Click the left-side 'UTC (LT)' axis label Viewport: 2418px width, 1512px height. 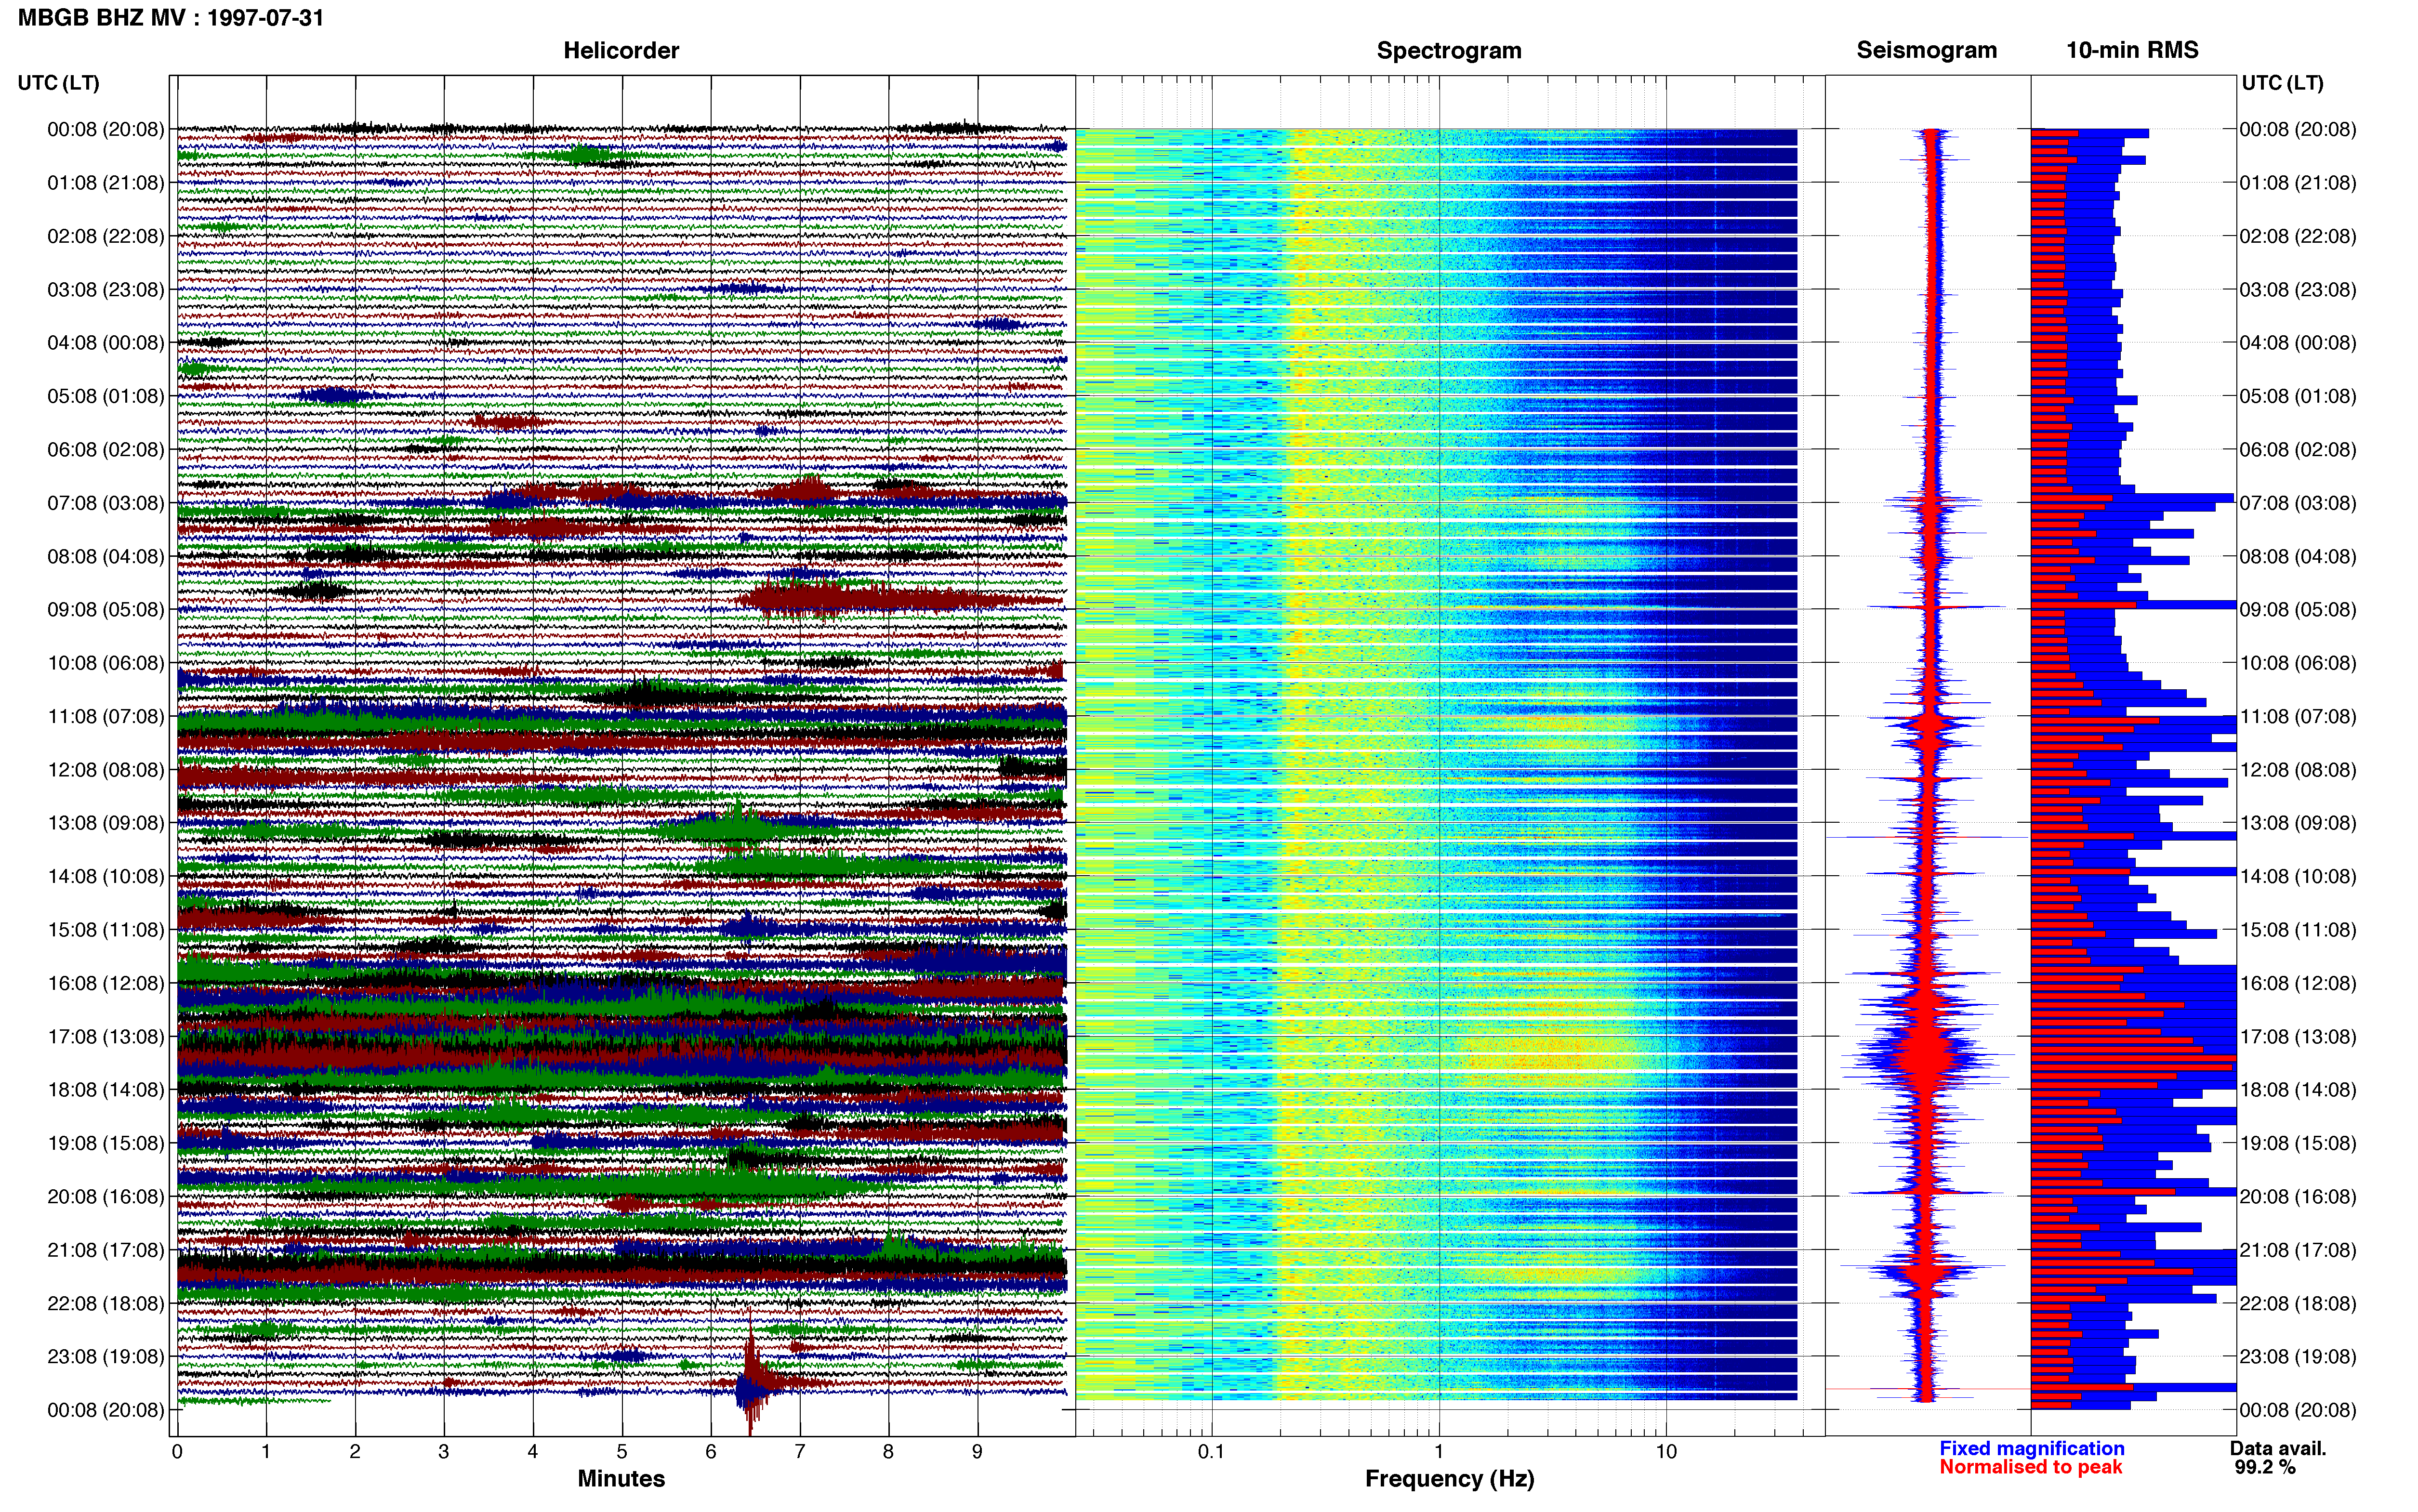pyautogui.click(x=59, y=83)
